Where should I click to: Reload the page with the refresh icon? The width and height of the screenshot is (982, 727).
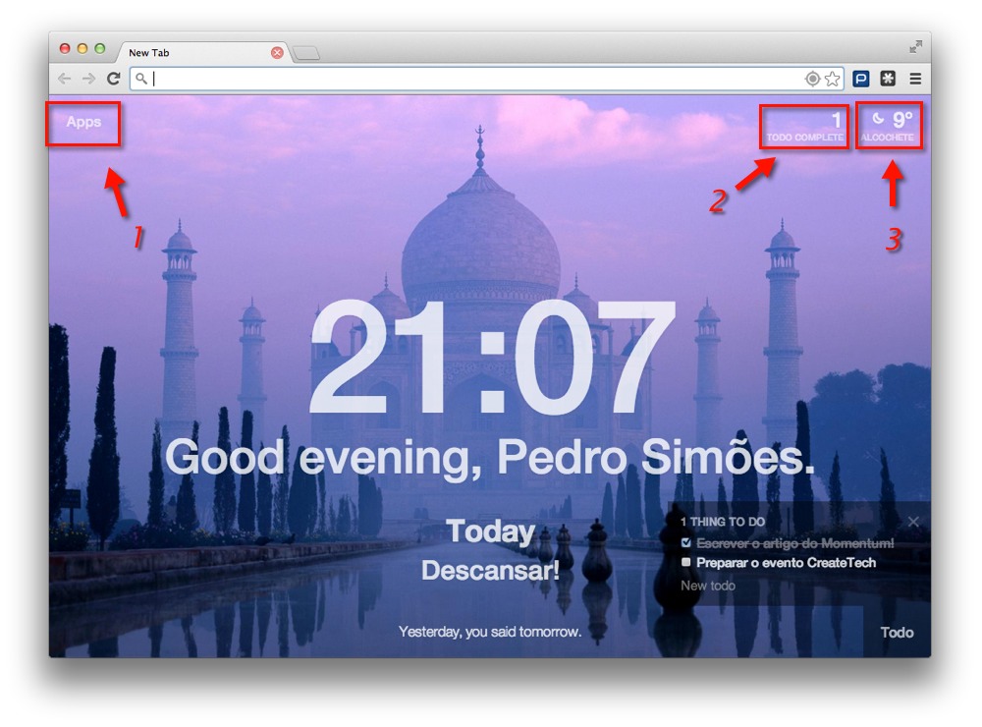[x=113, y=79]
